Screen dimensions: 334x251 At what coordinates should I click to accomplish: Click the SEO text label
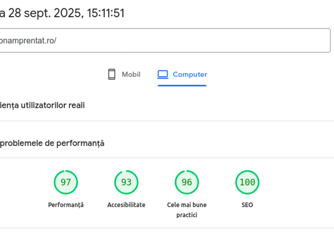pos(247,205)
